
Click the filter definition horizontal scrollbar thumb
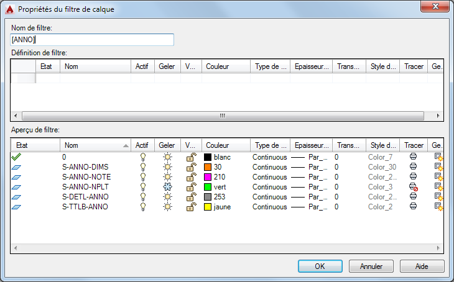pyautogui.click(x=223, y=116)
